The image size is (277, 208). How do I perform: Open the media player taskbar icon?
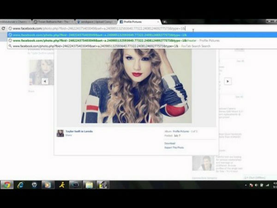47,184
